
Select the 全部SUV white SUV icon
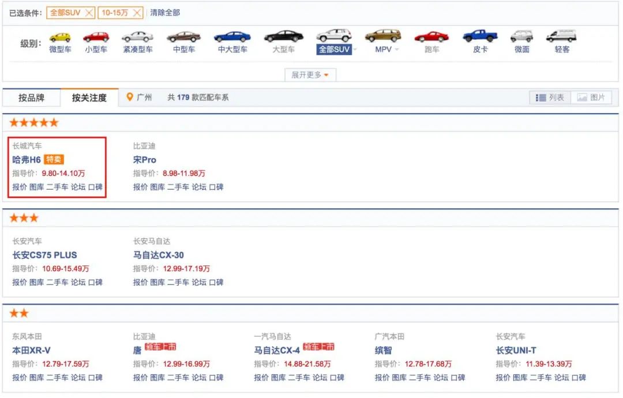click(334, 35)
